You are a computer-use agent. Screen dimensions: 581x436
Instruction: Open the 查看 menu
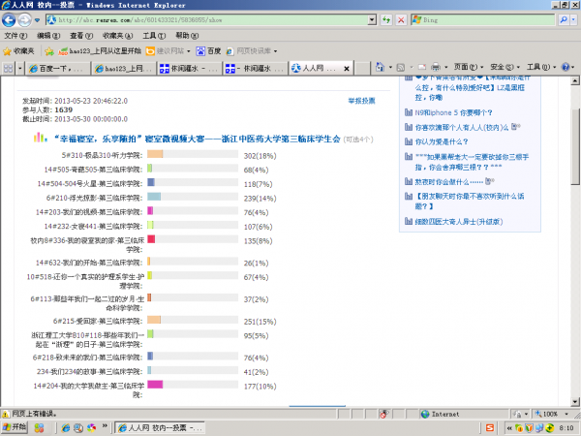(81, 36)
